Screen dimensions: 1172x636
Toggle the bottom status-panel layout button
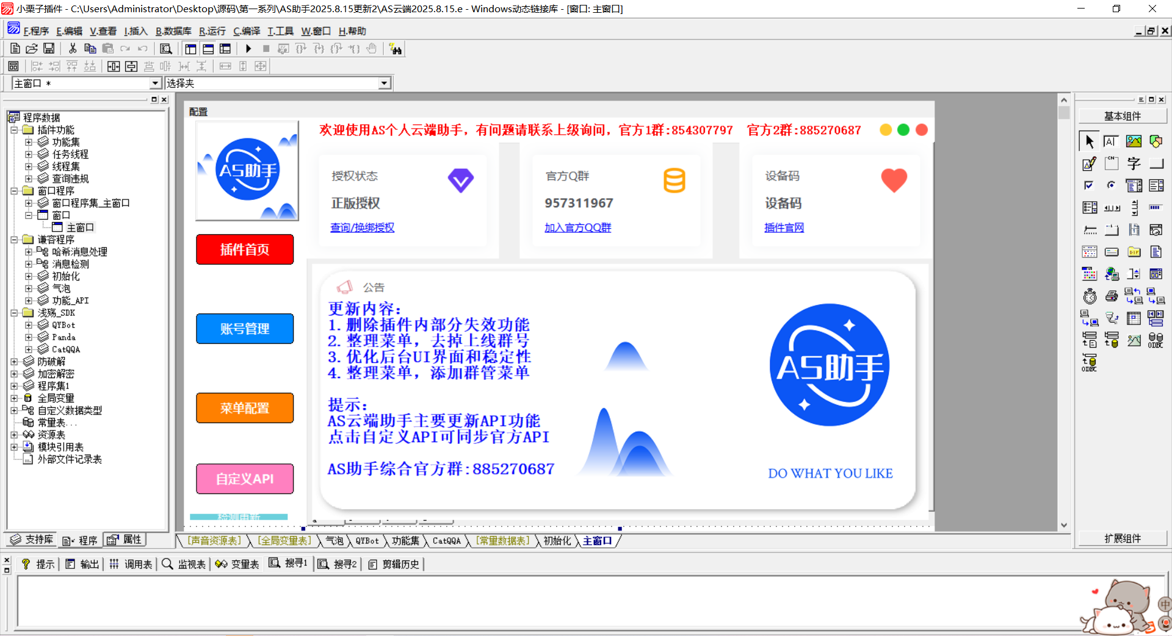(208, 49)
